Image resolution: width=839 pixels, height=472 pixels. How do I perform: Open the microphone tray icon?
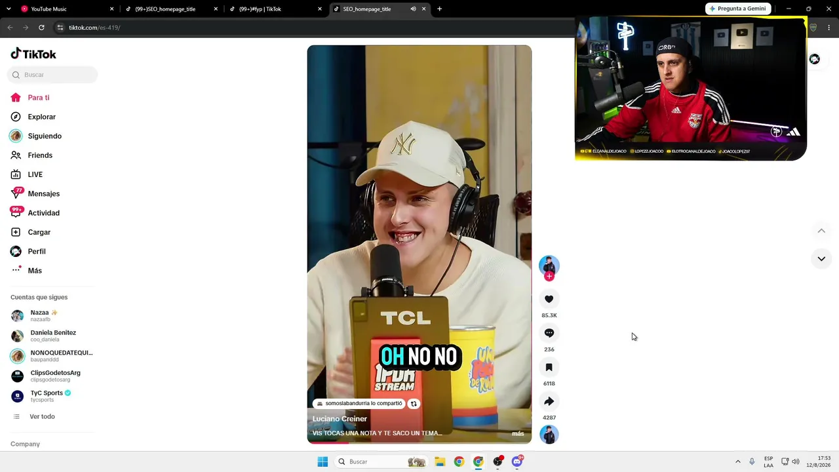click(x=752, y=462)
